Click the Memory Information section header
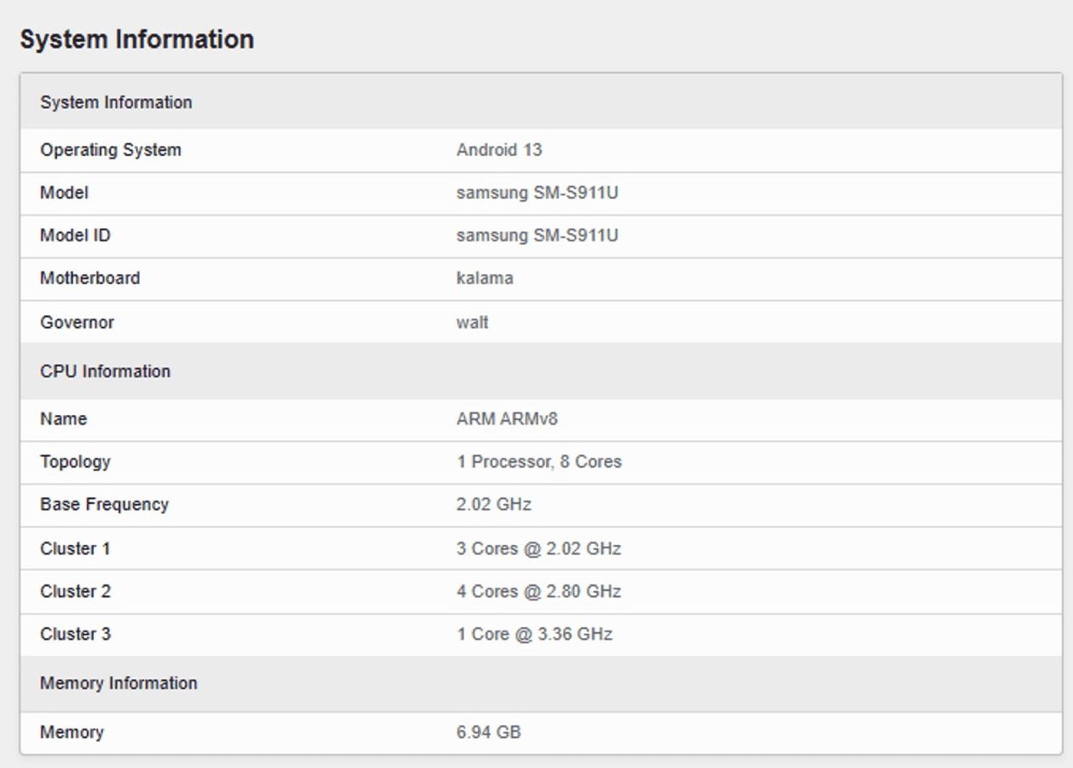This screenshot has width=1073, height=768. 118,683
